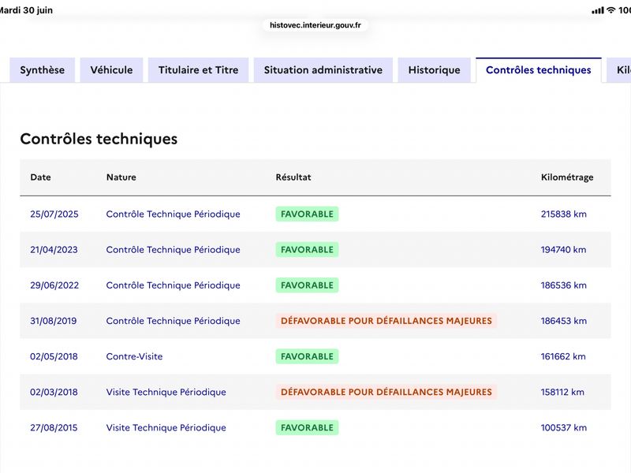Select the 25/07/2025 inspection date

tap(54, 214)
